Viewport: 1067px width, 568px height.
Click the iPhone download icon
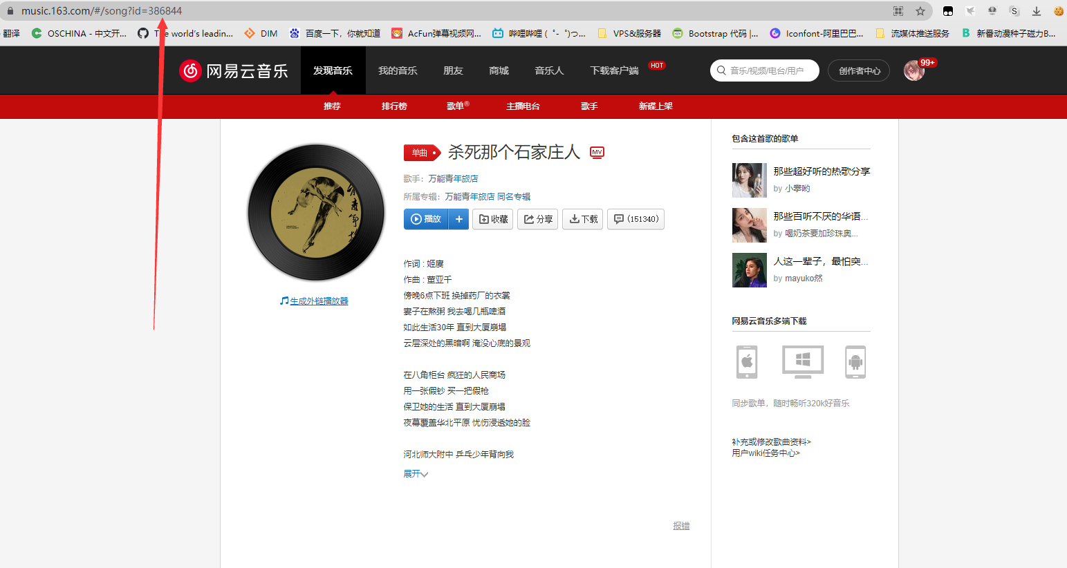click(x=747, y=361)
